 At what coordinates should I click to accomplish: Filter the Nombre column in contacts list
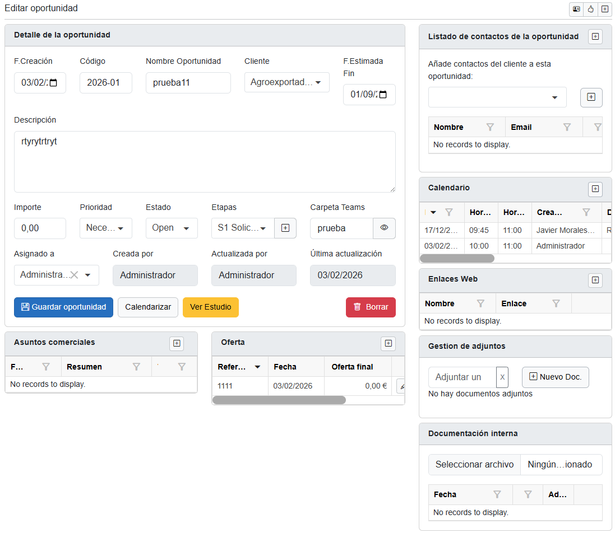click(x=490, y=127)
